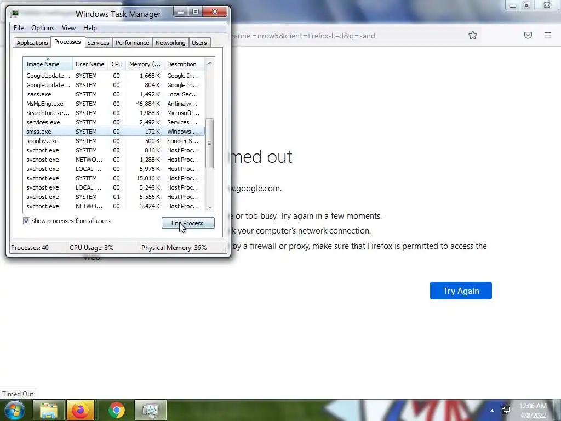The height and width of the screenshot is (421, 561).
Task: Select the SearchIndexer process row
Action: (x=114, y=113)
